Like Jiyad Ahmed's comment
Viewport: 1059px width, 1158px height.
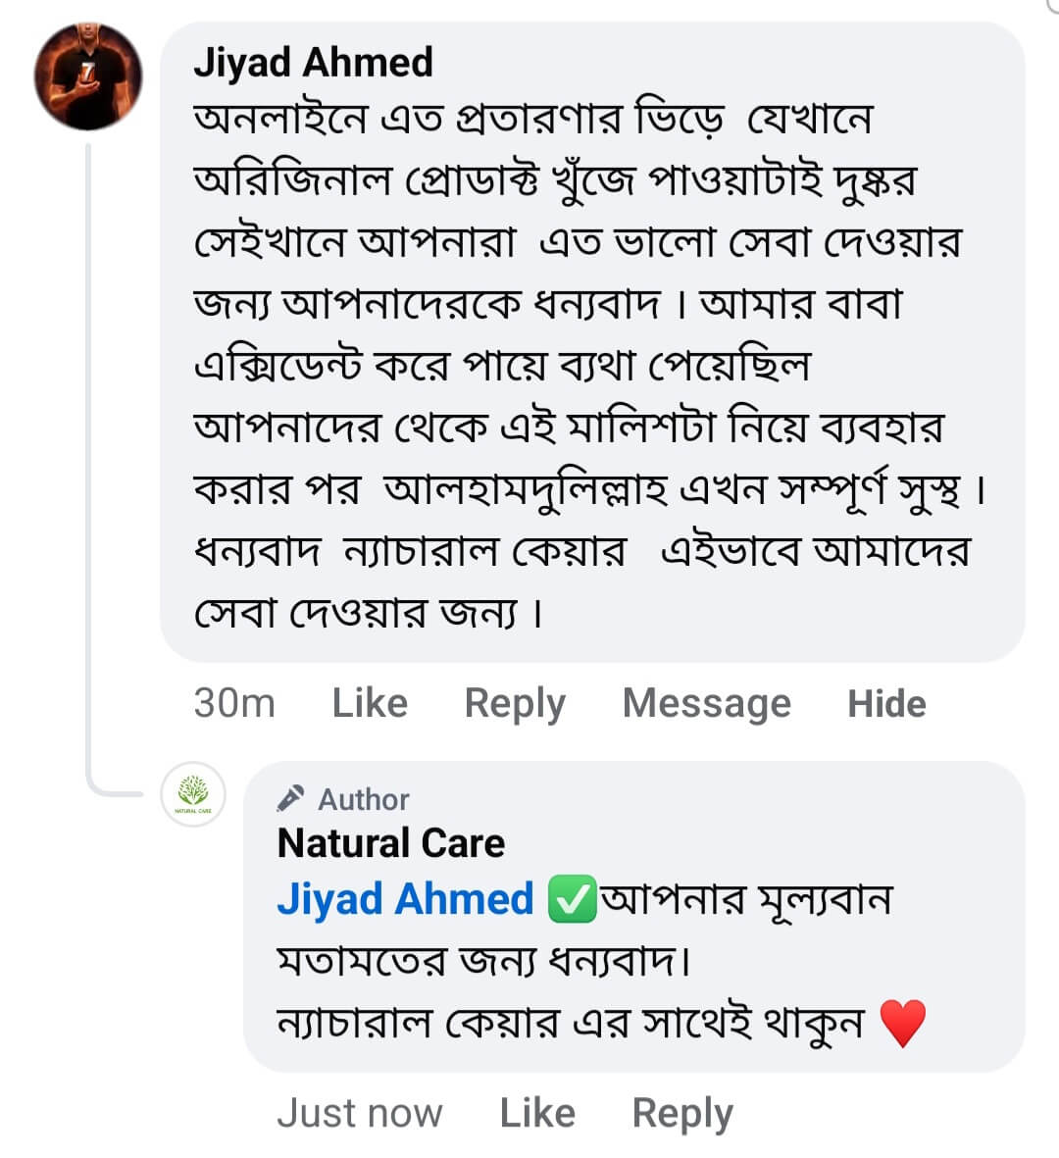(370, 703)
